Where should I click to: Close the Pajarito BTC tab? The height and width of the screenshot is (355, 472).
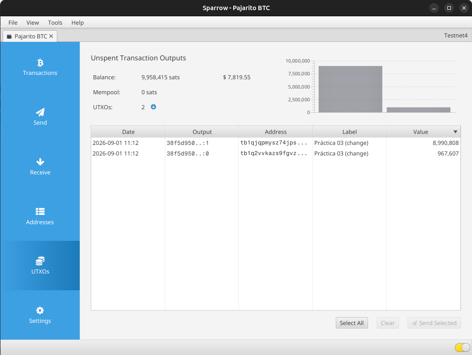click(x=51, y=36)
